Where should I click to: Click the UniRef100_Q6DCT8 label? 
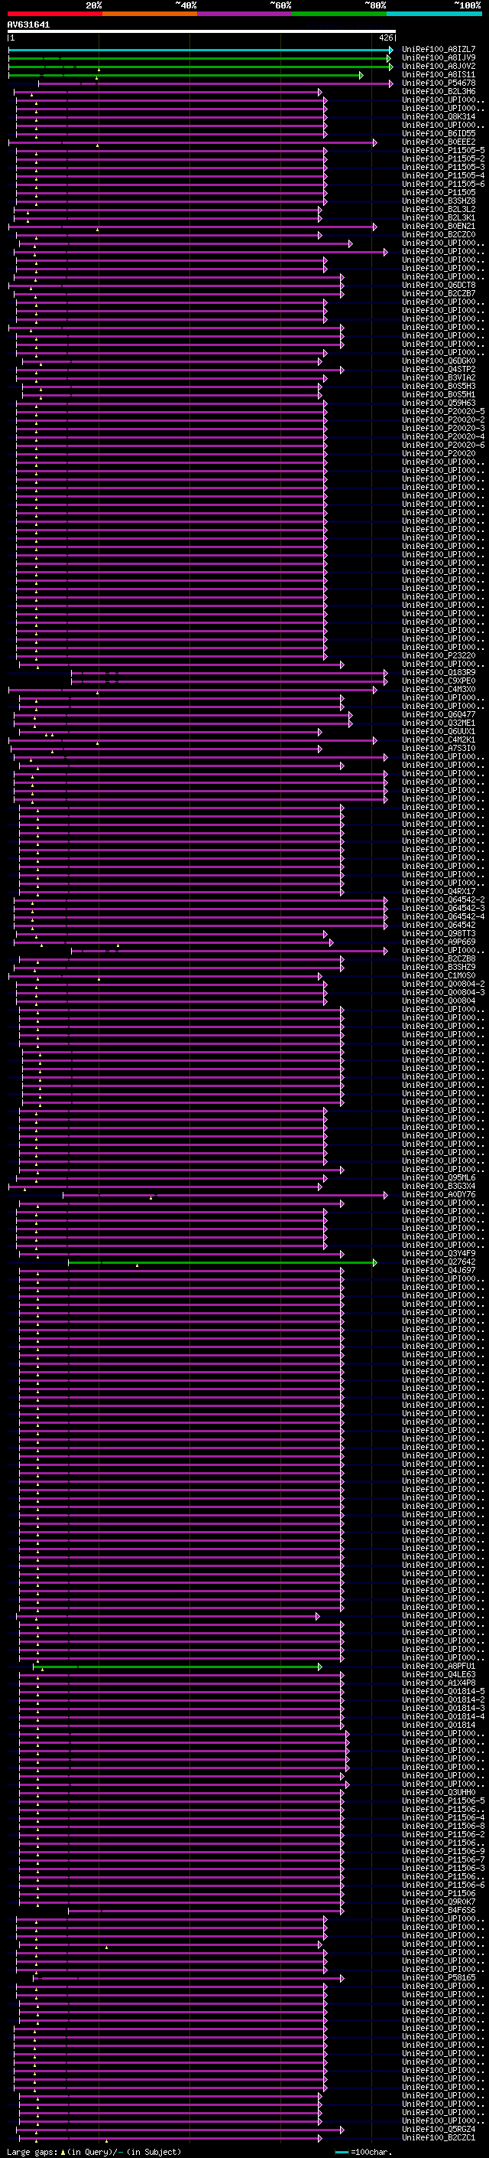point(439,285)
